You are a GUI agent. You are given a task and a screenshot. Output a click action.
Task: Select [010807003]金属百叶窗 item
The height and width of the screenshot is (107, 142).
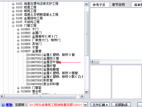click(43, 62)
